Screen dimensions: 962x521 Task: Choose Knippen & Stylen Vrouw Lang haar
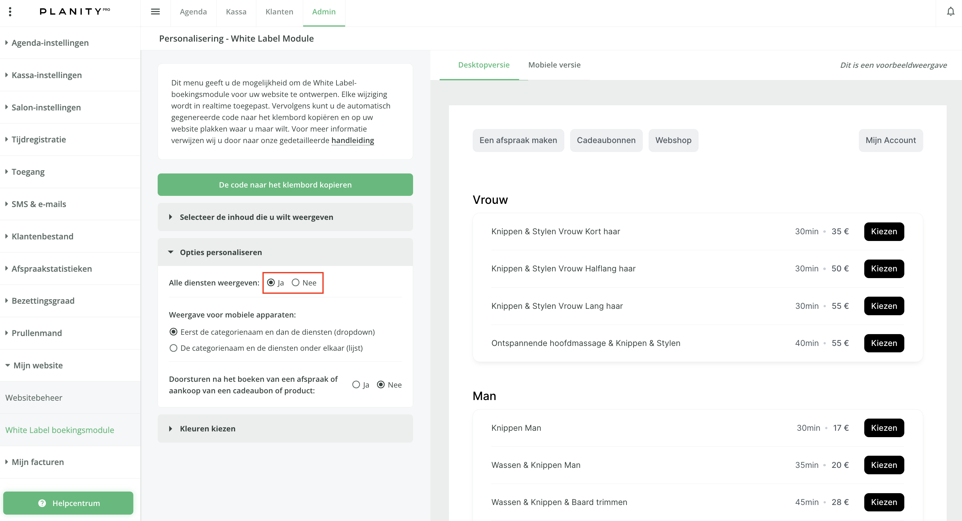coord(884,306)
